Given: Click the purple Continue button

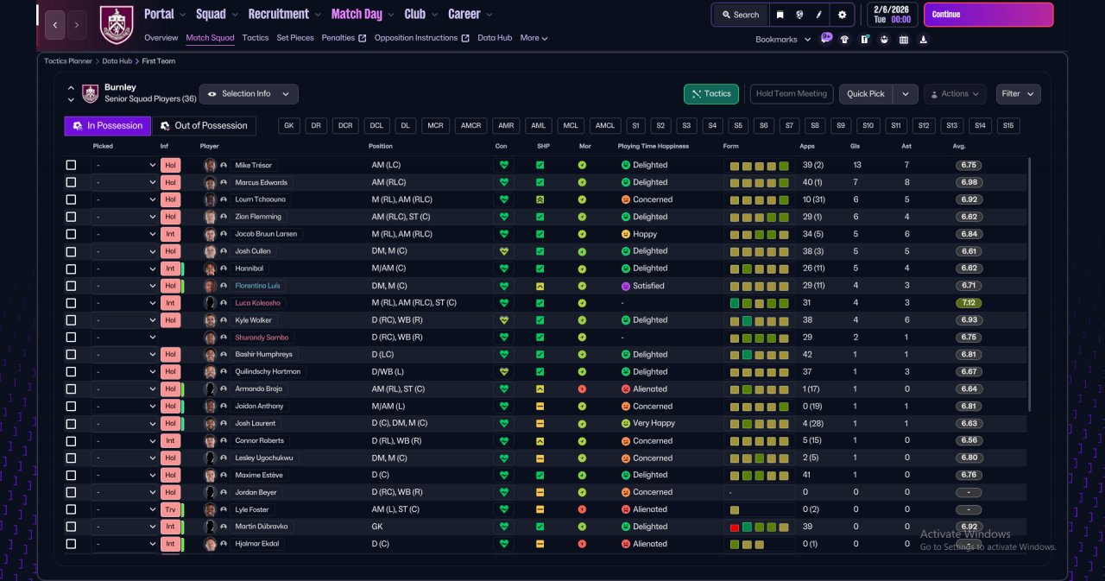Looking at the screenshot, I should point(988,15).
